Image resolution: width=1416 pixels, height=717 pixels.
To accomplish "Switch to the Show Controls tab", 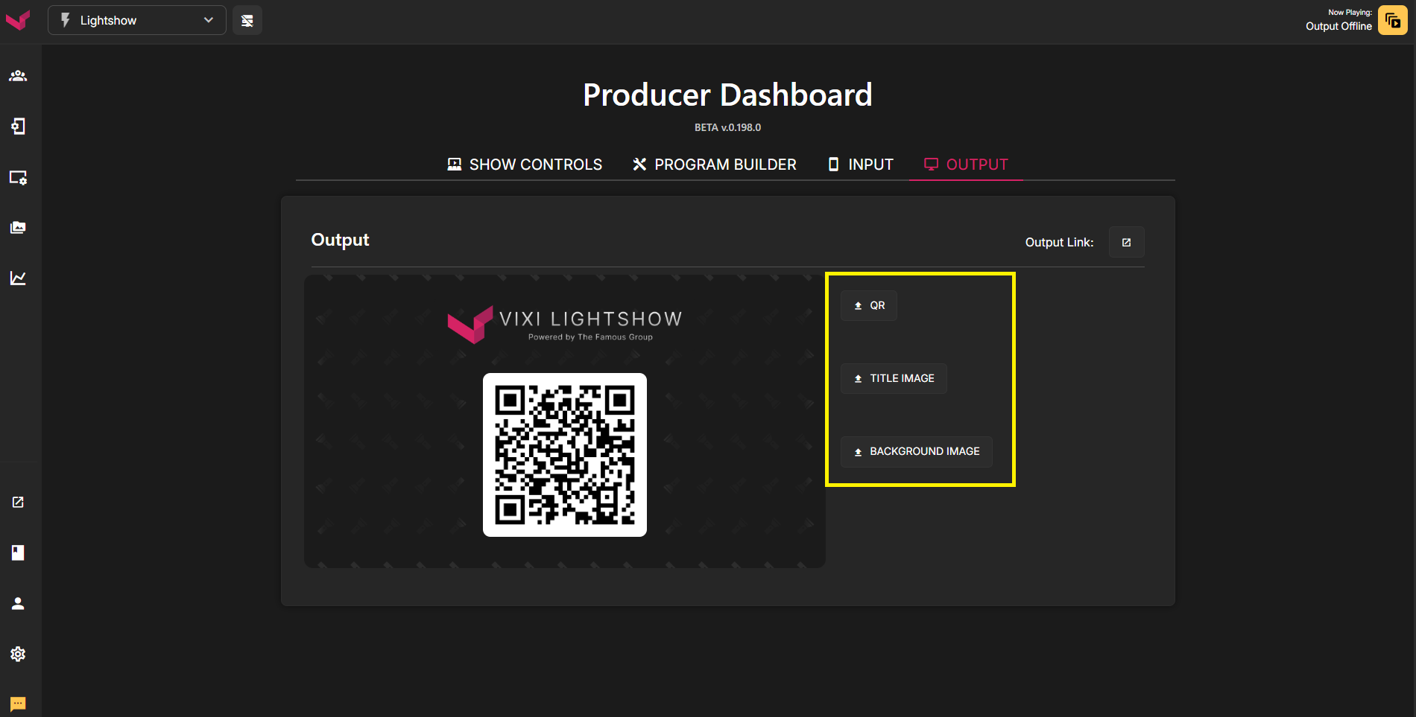I will (x=525, y=165).
